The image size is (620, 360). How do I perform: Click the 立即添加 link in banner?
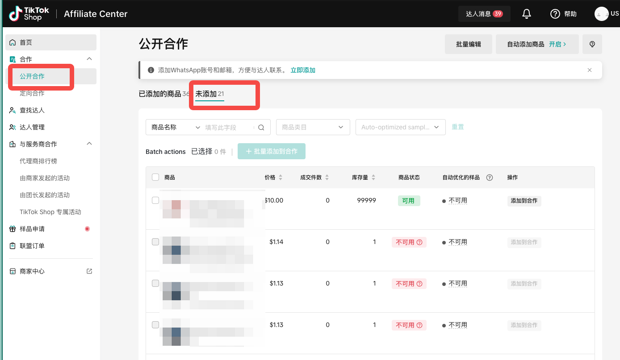click(x=303, y=70)
